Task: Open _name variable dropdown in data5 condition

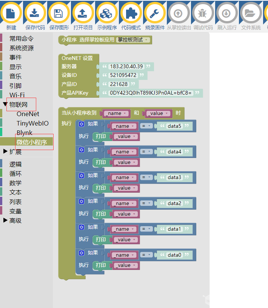Action: coord(124,126)
